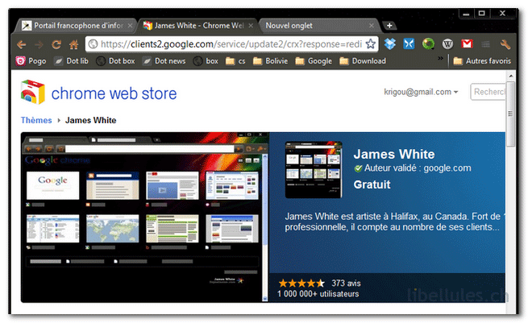Open the Dropbox extension icon
The height and width of the screenshot is (323, 528).
point(390,43)
